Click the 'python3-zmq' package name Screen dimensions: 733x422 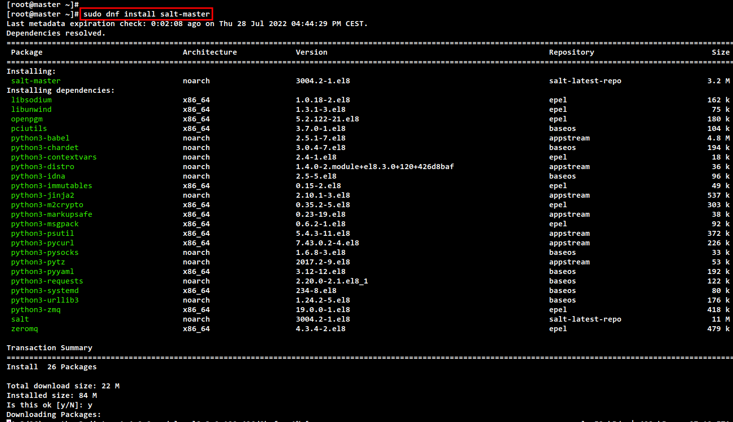click(x=36, y=310)
